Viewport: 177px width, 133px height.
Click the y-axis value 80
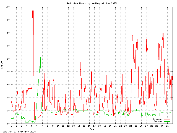point(8,33)
